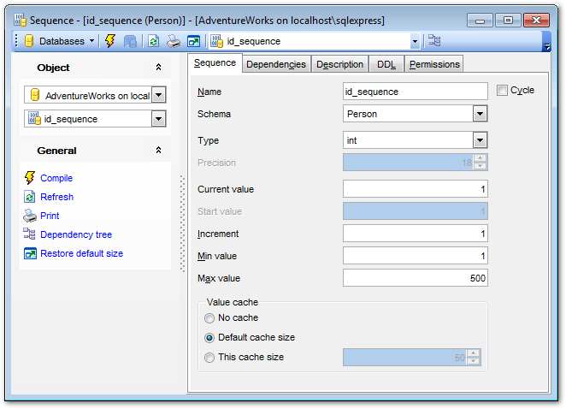Open the Schema dropdown
The image size is (566, 409).
coord(479,114)
